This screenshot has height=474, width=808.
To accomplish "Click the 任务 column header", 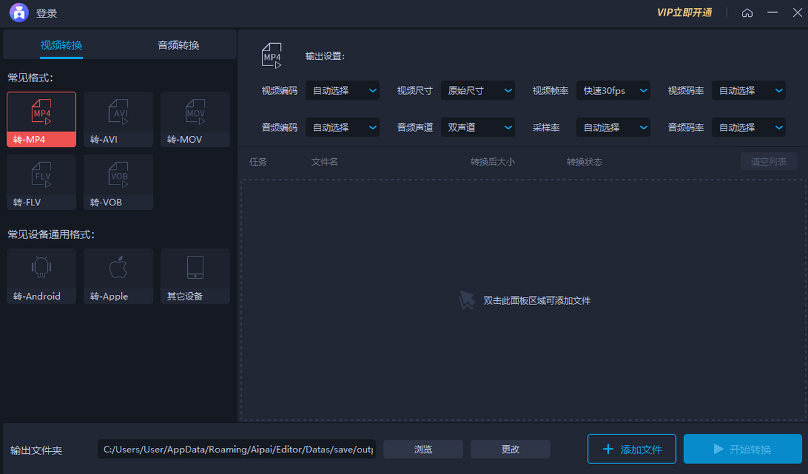I will (258, 162).
